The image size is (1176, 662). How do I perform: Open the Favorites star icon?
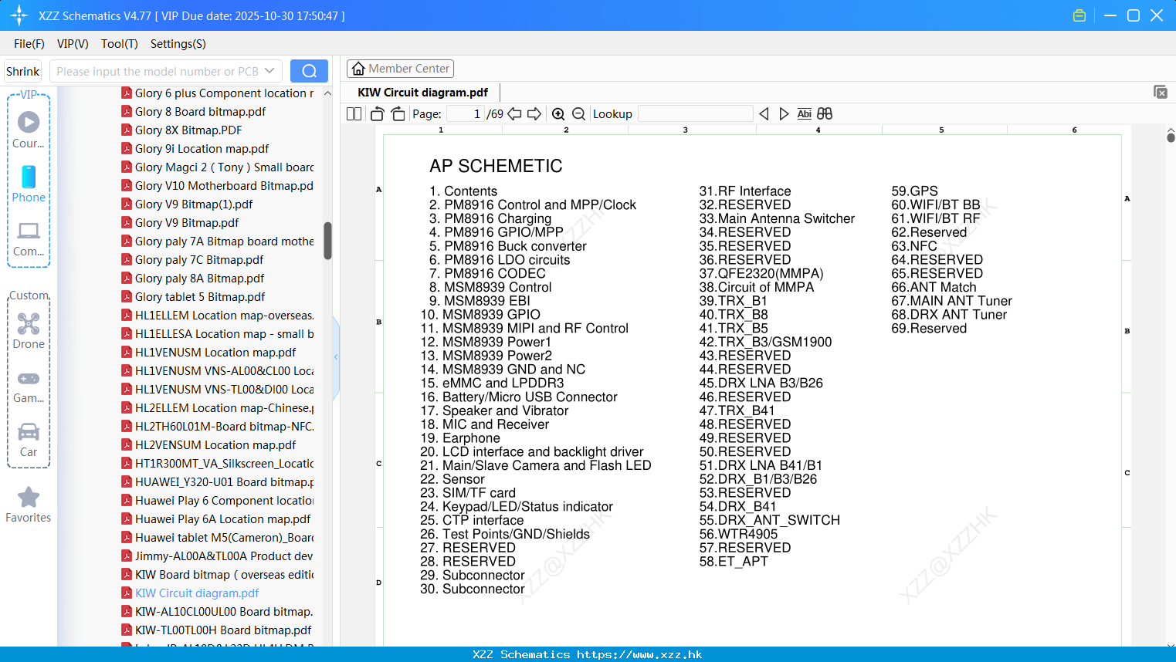tap(29, 498)
